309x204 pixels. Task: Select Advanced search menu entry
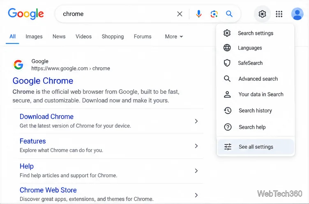pos(256,79)
